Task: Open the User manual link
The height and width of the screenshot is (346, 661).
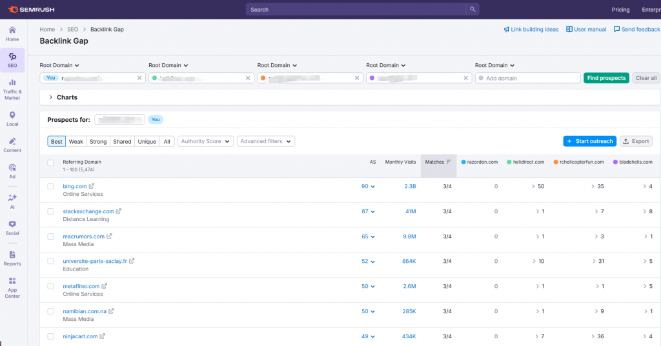Action: [x=586, y=30]
